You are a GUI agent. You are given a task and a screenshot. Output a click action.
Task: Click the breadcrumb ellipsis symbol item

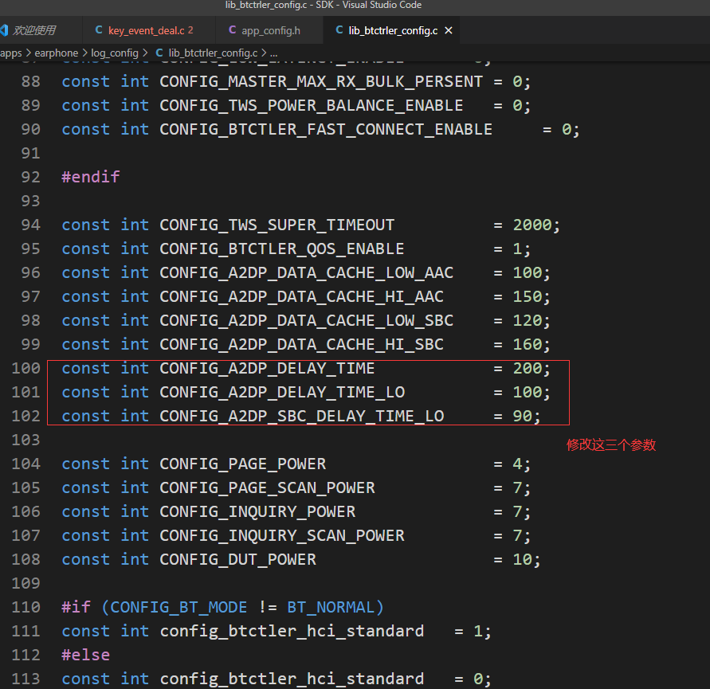[273, 53]
